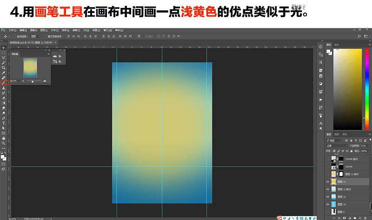Screen dimensions: 372x220
Task: Open the Color panel flyout menu
Action: (370, 45)
